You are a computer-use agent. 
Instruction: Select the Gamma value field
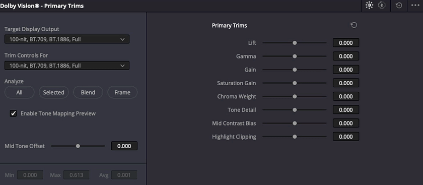click(x=346, y=56)
